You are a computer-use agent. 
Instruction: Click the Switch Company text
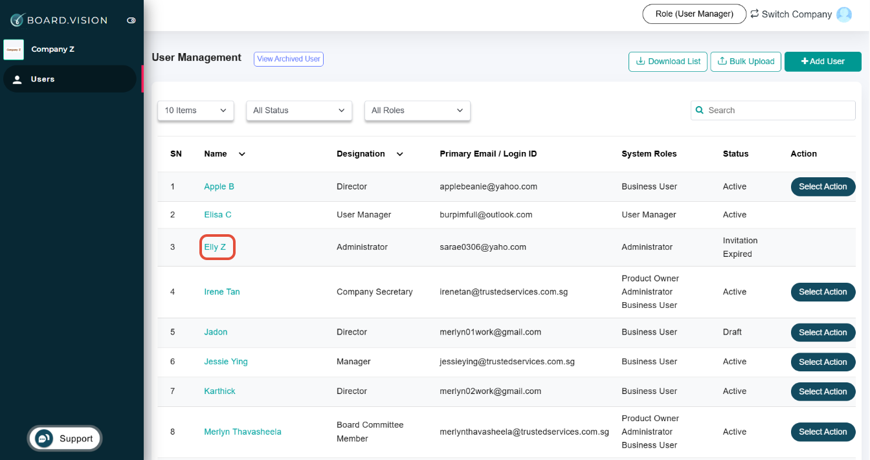pos(797,14)
